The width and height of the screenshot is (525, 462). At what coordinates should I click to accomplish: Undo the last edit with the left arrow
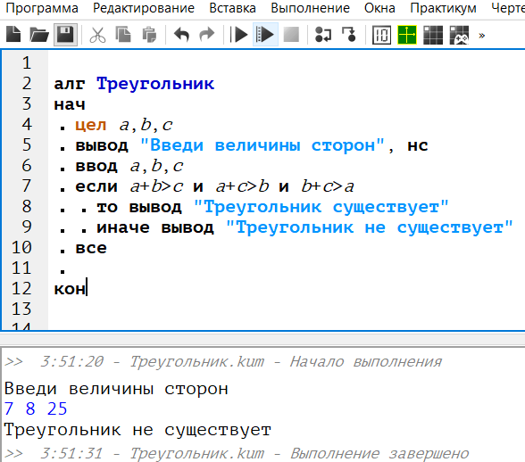tap(182, 35)
